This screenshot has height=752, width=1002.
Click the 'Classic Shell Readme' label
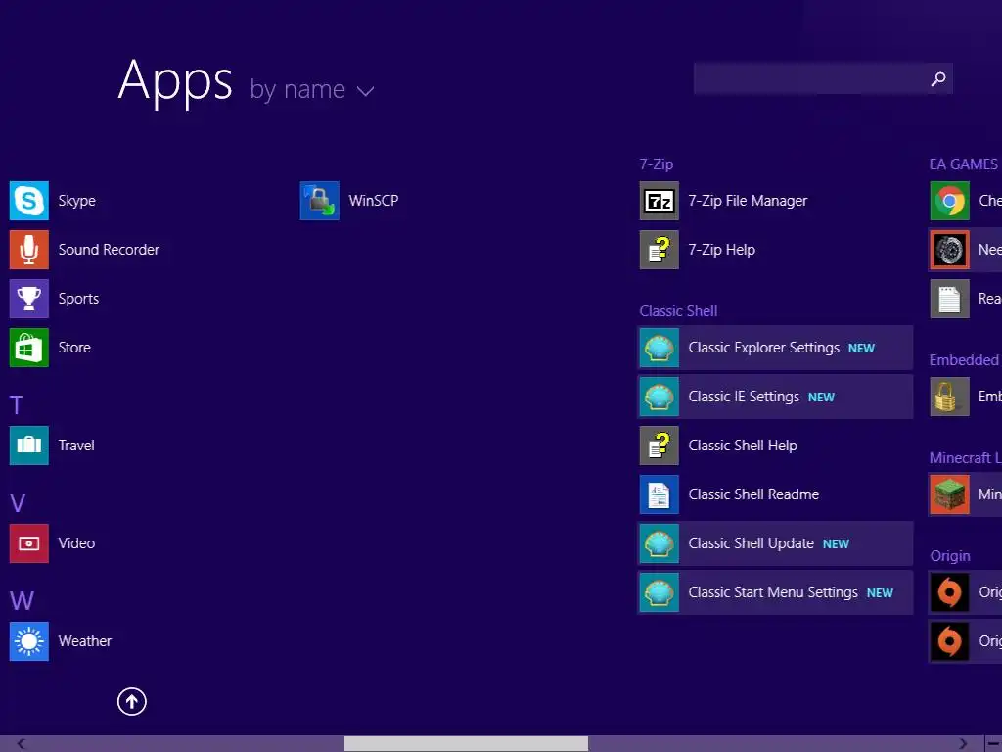click(x=753, y=494)
